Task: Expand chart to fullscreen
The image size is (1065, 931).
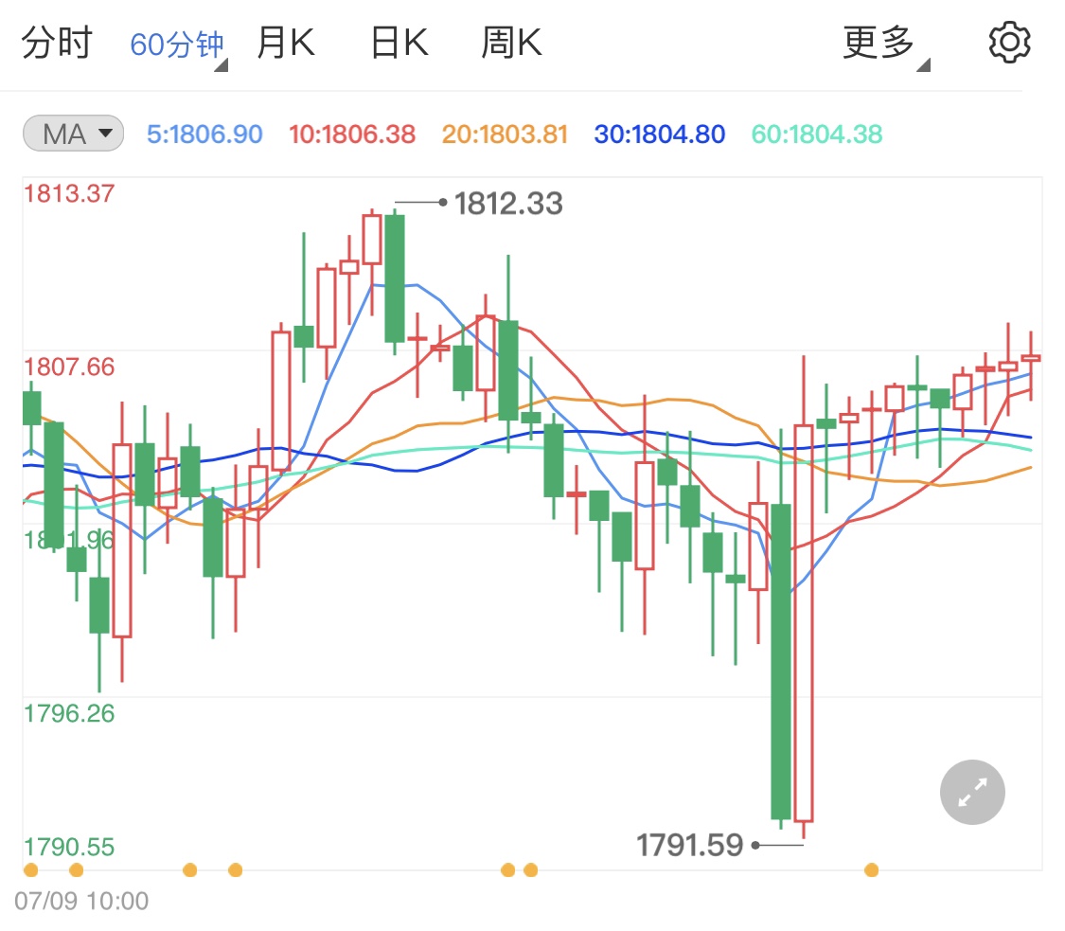Action: 972,792
